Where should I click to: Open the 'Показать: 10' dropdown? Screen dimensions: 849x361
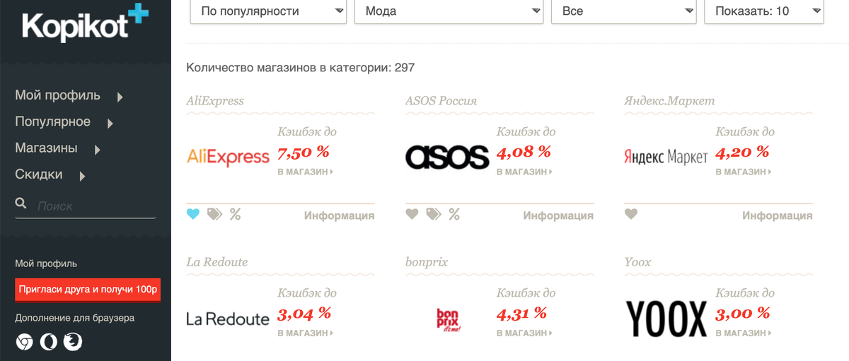point(764,11)
